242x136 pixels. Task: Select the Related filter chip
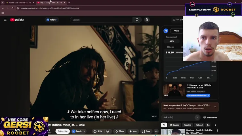click(199, 125)
